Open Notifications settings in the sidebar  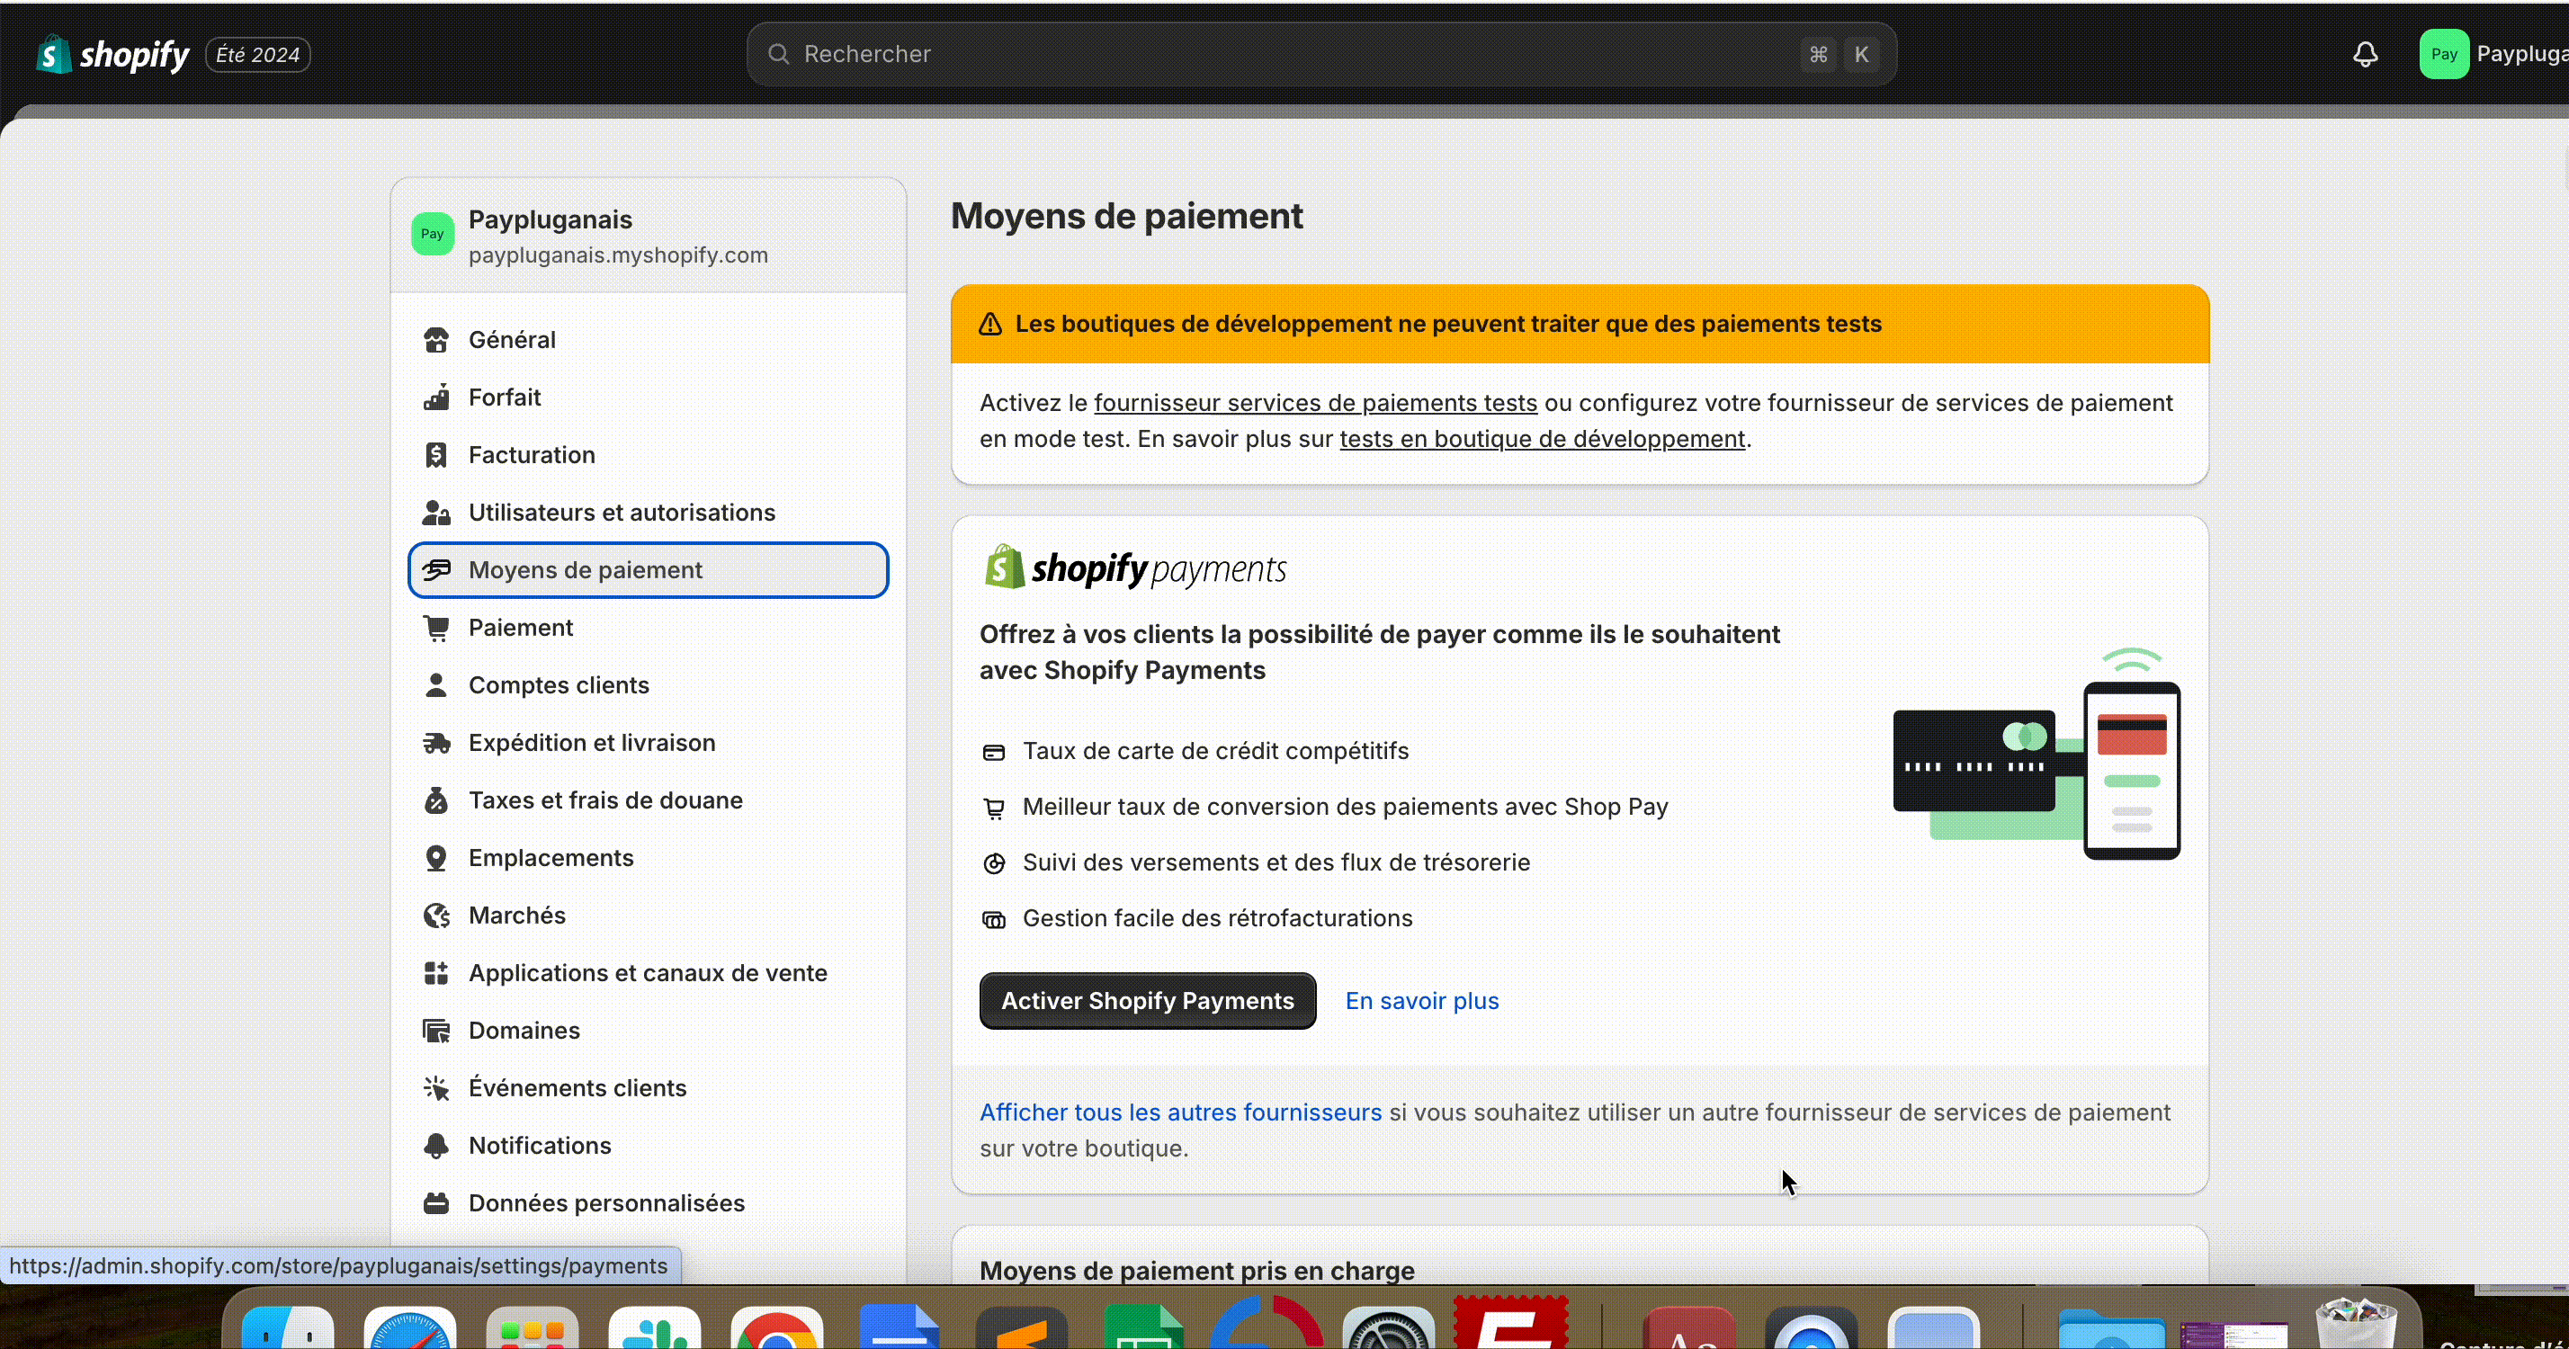649,1146
